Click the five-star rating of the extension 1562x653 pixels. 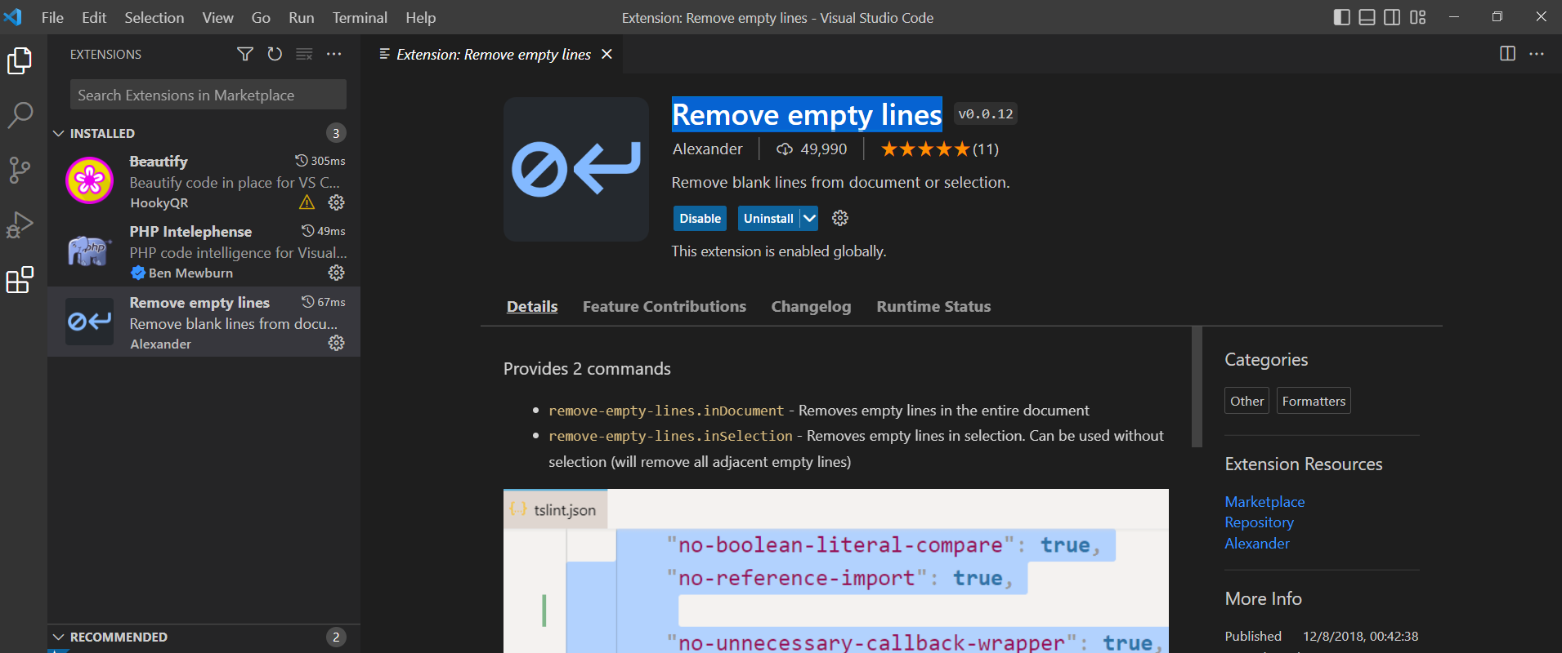tap(924, 149)
